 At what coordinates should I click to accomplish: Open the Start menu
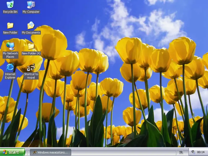pyautogui.click(x=12, y=152)
